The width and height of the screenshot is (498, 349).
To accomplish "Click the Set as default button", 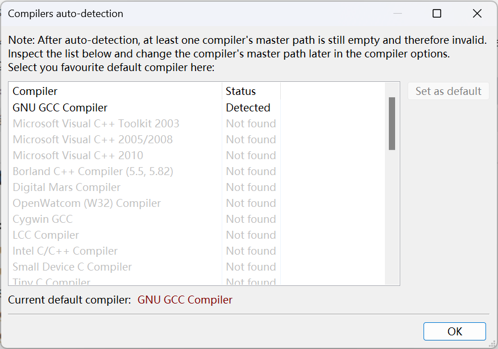I will (x=448, y=91).
